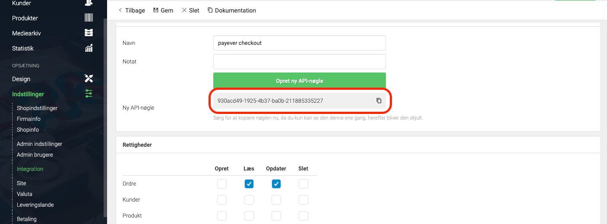Select Admin brugere in the settings submenu
This screenshot has height=224, width=607.
point(35,155)
